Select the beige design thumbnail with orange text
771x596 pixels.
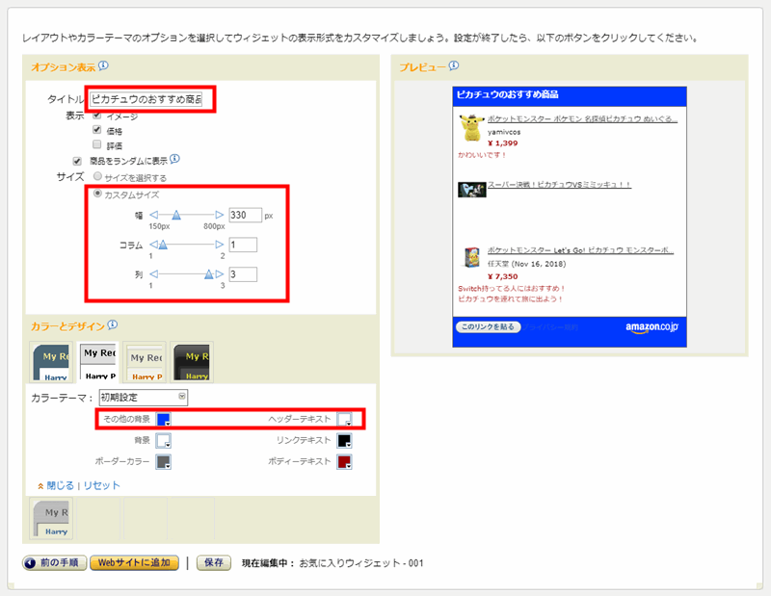point(145,362)
